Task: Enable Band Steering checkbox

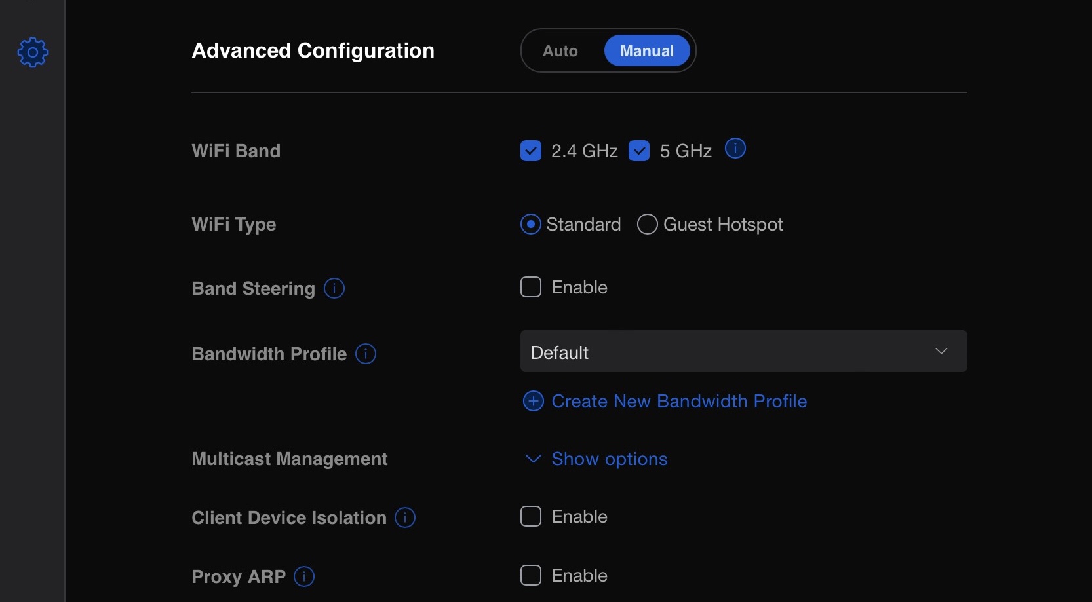Action: pyautogui.click(x=531, y=287)
